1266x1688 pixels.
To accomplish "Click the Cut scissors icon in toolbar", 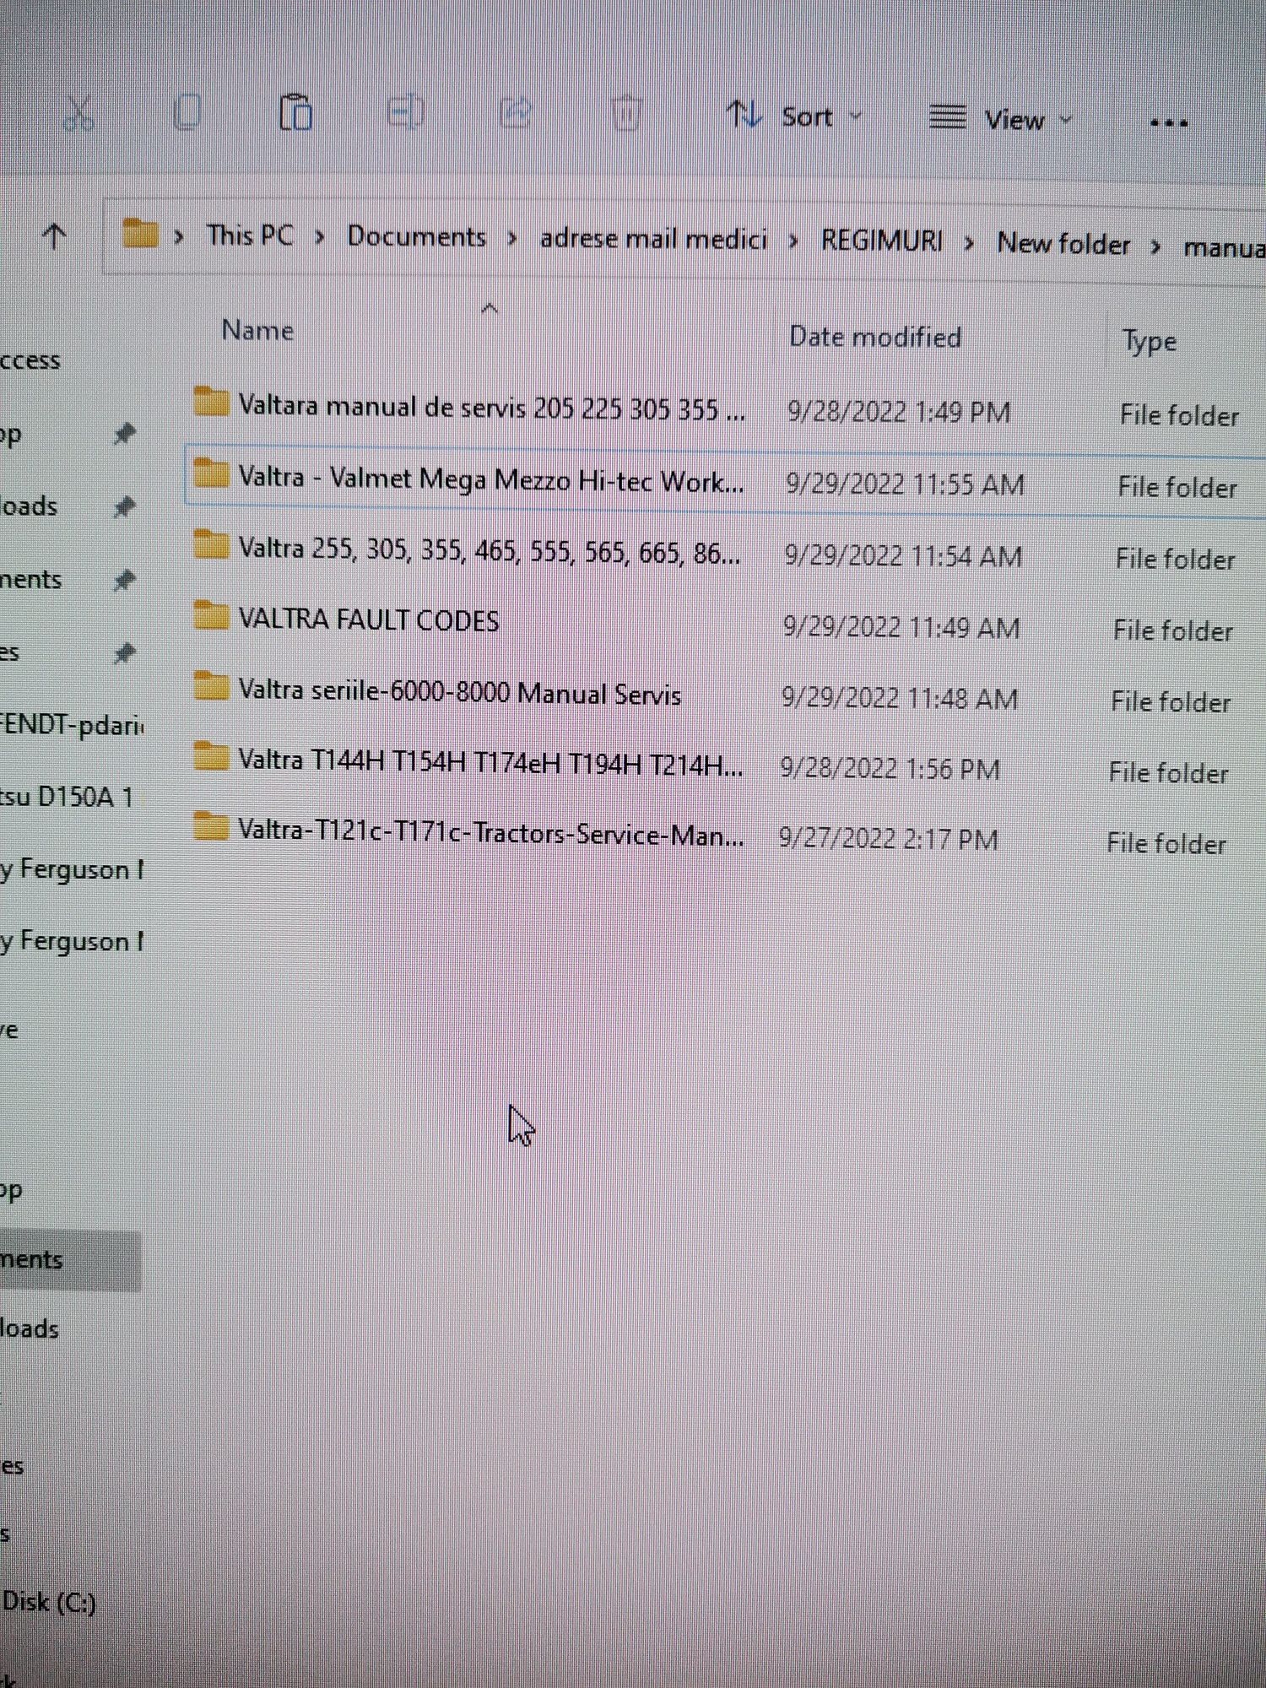I will [78, 112].
